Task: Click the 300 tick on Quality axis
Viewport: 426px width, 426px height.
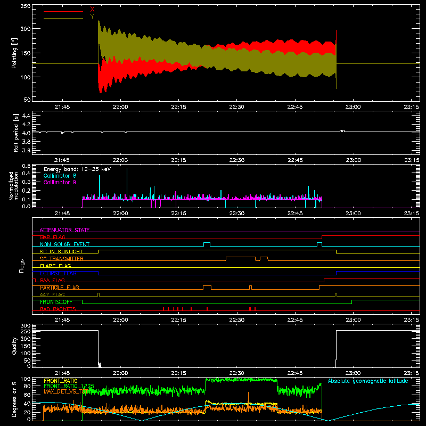Action: (x=26, y=326)
